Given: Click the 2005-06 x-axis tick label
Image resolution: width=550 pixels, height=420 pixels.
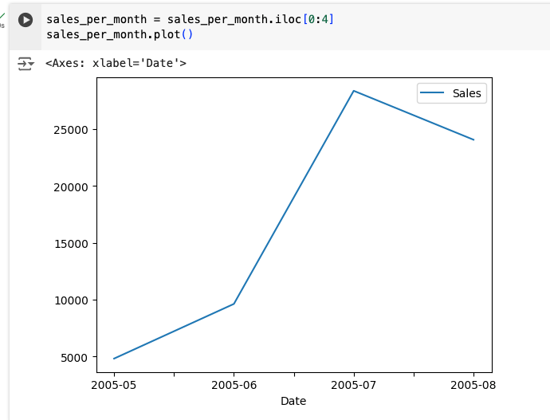Looking at the screenshot, I should click(234, 385).
